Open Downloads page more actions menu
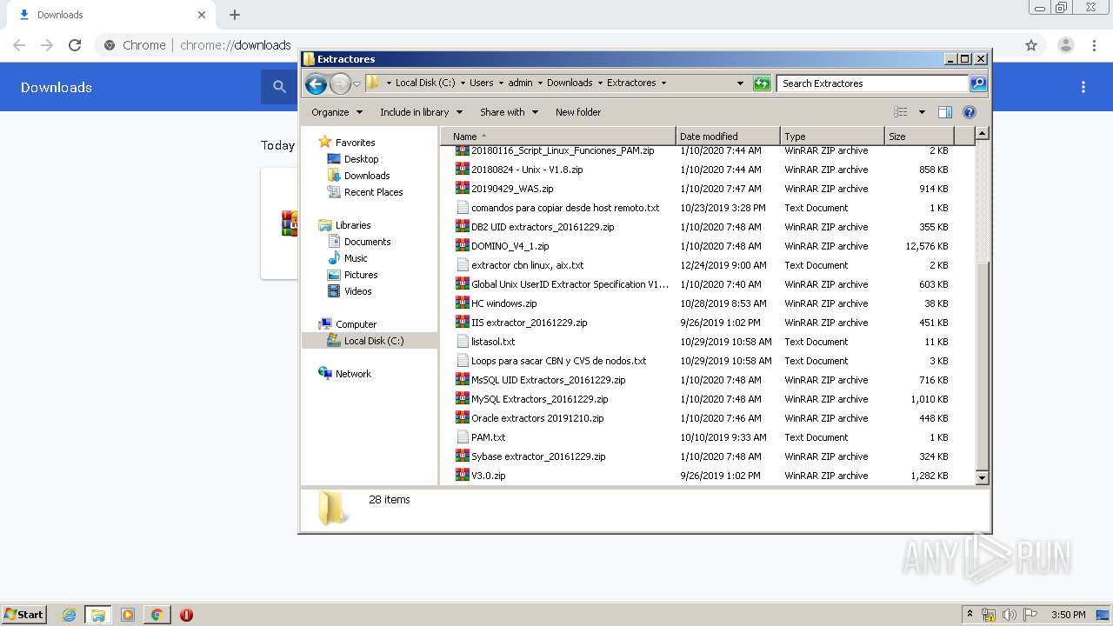 coord(1083,87)
